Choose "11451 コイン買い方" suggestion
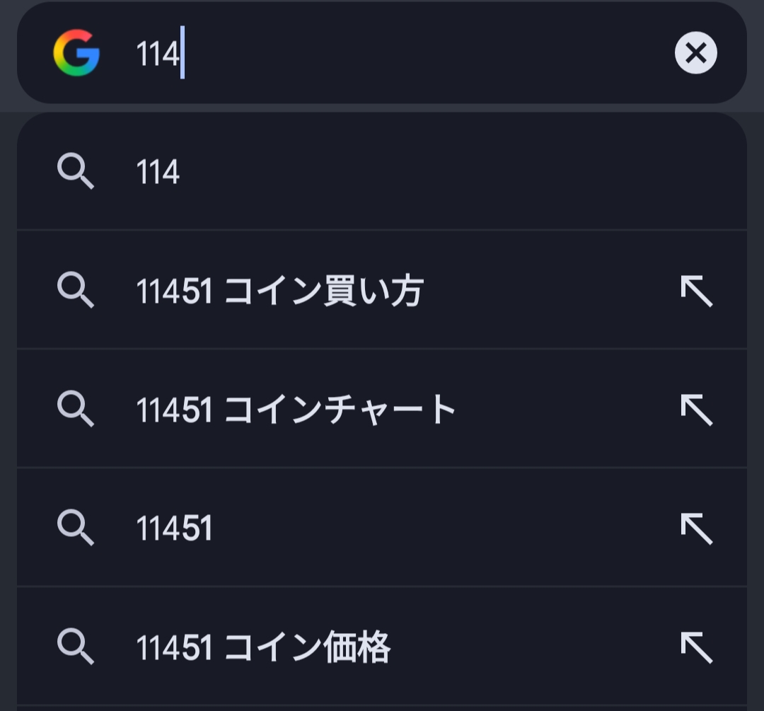Image resolution: width=764 pixels, height=711 pixels. (280, 291)
